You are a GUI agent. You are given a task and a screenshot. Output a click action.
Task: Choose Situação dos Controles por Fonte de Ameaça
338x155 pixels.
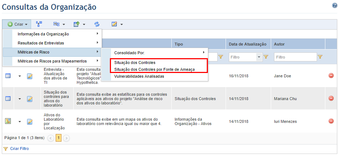tap(155, 69)
